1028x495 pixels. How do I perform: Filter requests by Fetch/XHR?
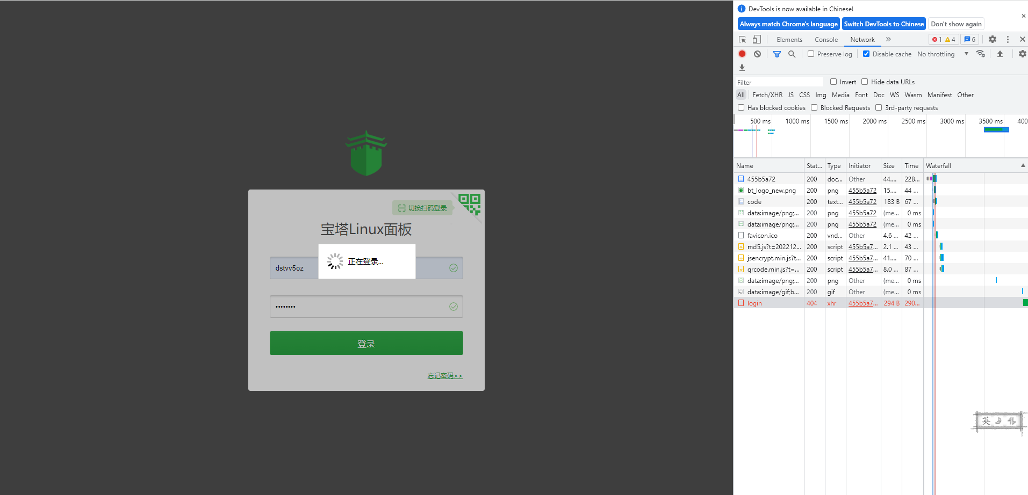pos(767,95)
